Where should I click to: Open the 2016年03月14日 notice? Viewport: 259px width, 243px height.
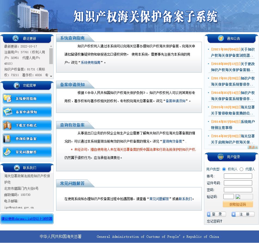pyautogui.click(x=233, y=96)
